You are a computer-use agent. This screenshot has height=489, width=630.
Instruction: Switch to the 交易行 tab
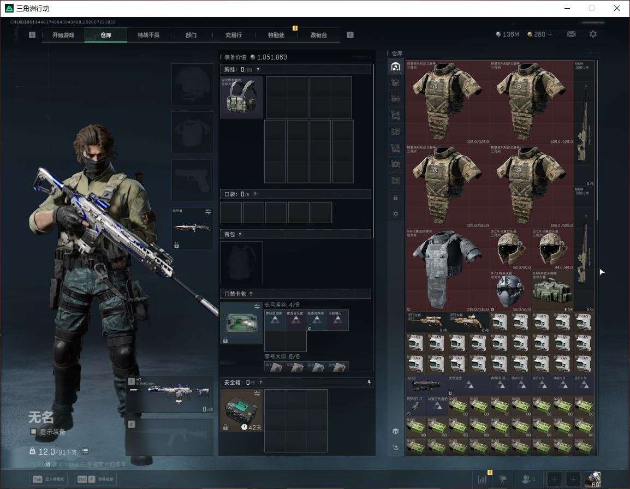[234, 35]
